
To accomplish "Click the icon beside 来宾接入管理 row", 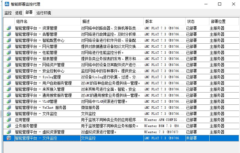I will 9,89.
